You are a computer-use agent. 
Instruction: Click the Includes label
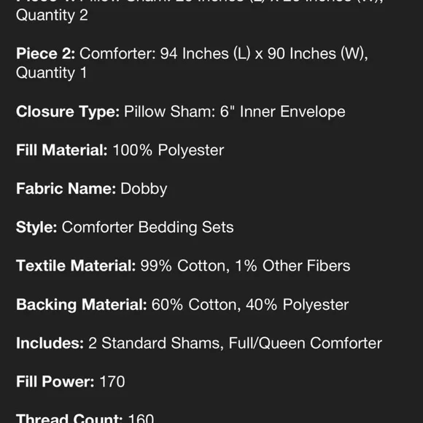point(50,344)
